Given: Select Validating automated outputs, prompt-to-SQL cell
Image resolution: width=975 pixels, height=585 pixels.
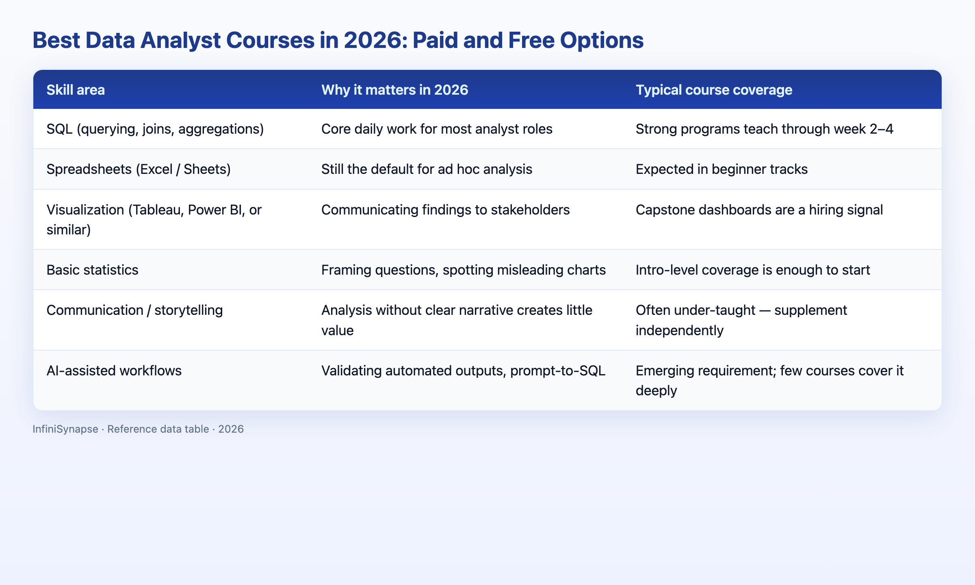Looking at the screenshot, I should coord(463,370).
